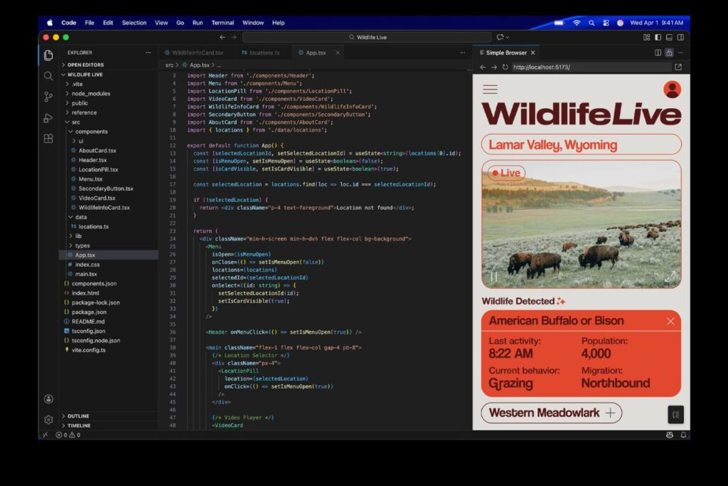Image resolution: width=728 pixels, height=486 pixels.
Task: Pause the live bison video
Action: pos(493,276)
